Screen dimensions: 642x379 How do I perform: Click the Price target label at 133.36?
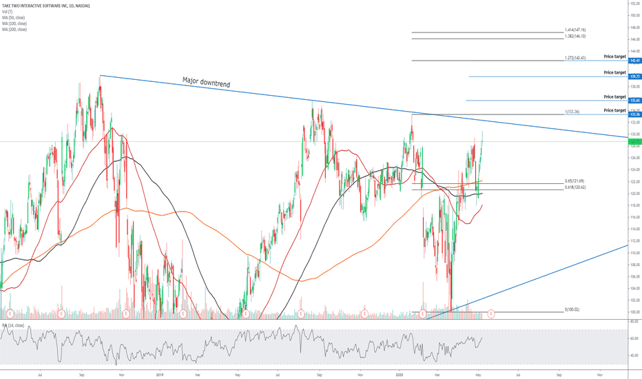pyautogui.click(x=614, y=110)
